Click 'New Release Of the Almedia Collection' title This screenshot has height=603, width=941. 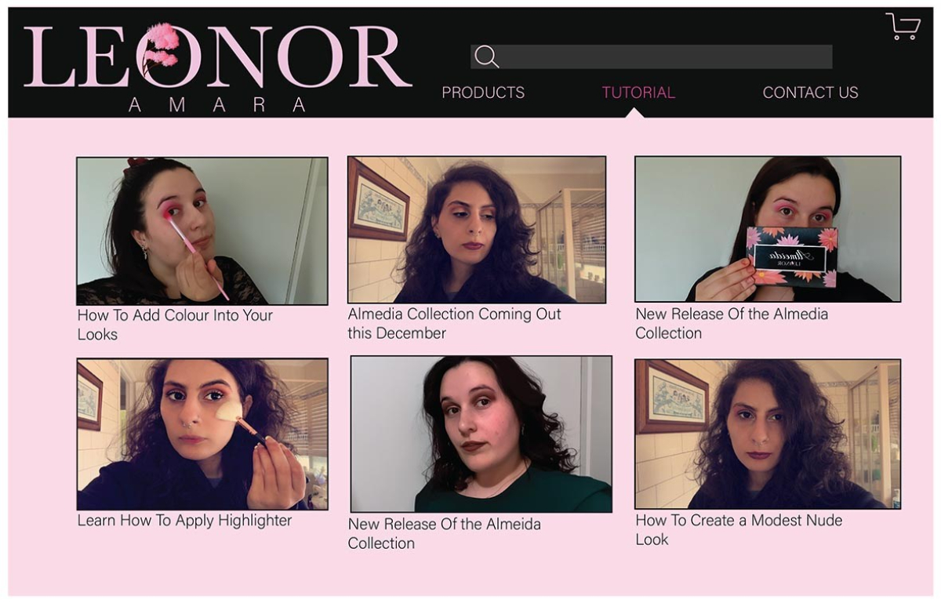click(732, 323)
